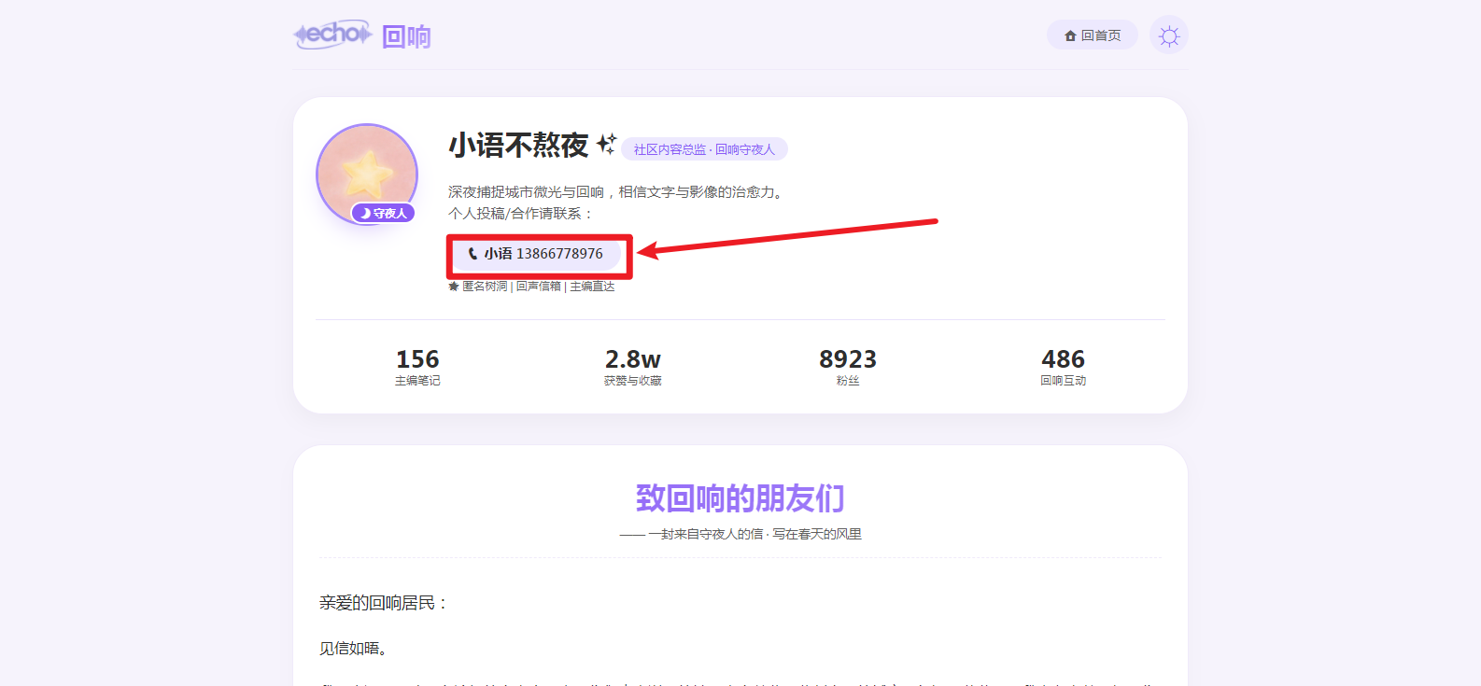Click the 156 主编笔记 stat
The width and height of the screenshot is (1481, 686).
[x=417, y=367]
